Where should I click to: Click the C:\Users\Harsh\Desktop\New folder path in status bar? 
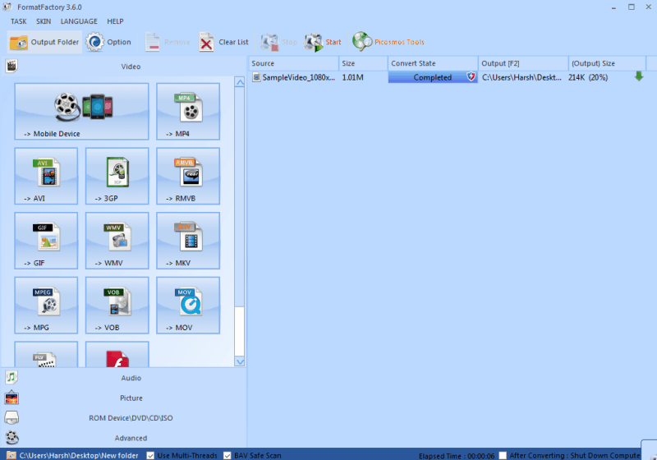coord(79,455)
